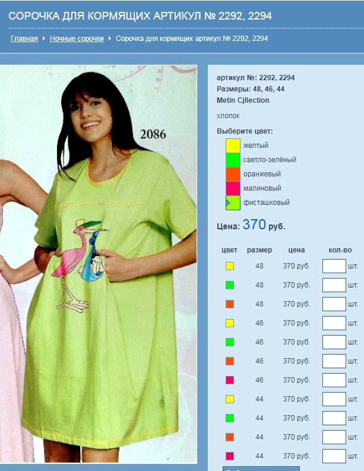
Task: Click the 'хлопок' material text
Action: pos(228,116)
